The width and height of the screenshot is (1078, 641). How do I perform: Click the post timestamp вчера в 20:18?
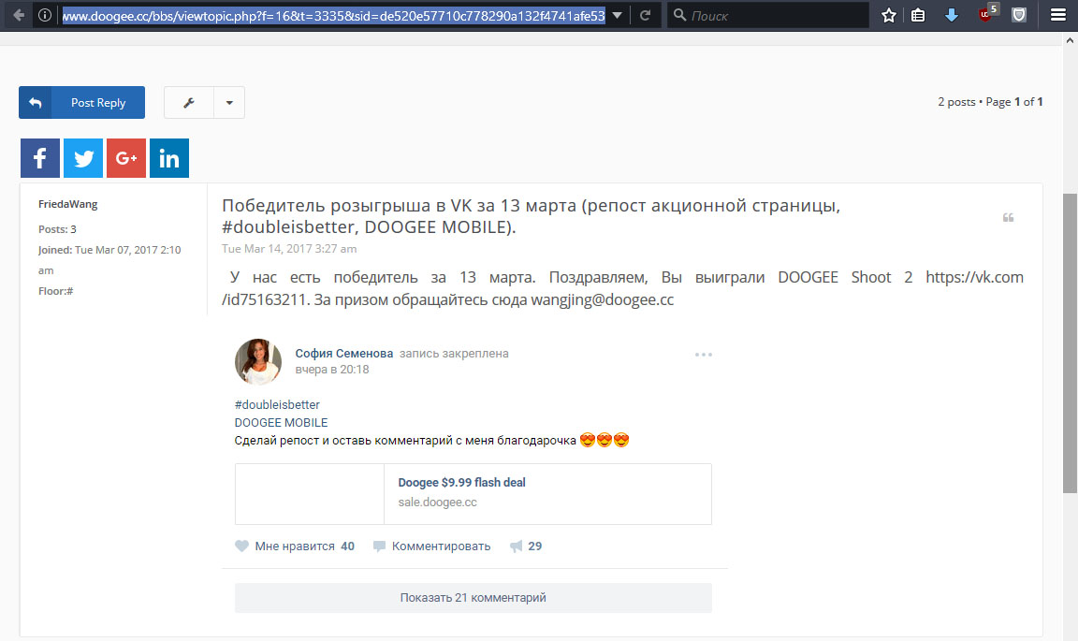click(332, 370)
